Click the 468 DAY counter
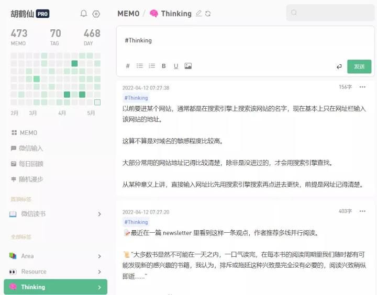 click(92, 37)
